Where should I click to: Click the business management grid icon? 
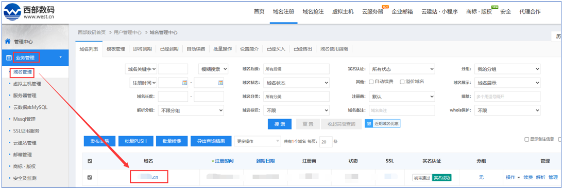point(9,58)
